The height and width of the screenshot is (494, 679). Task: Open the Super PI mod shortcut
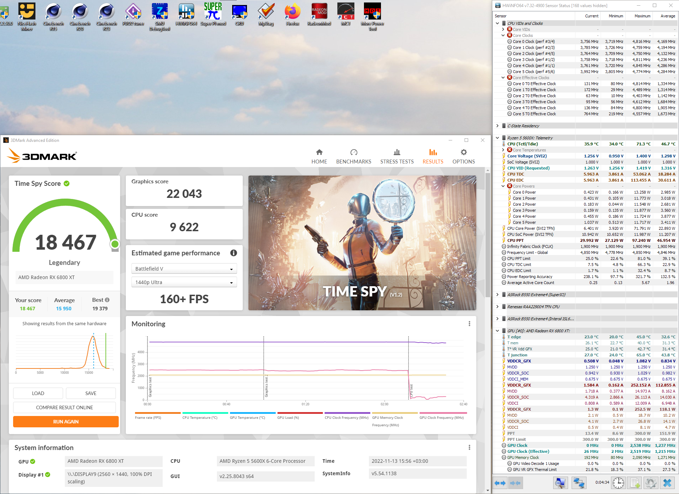pyautogui.click(x=213, y=14)
